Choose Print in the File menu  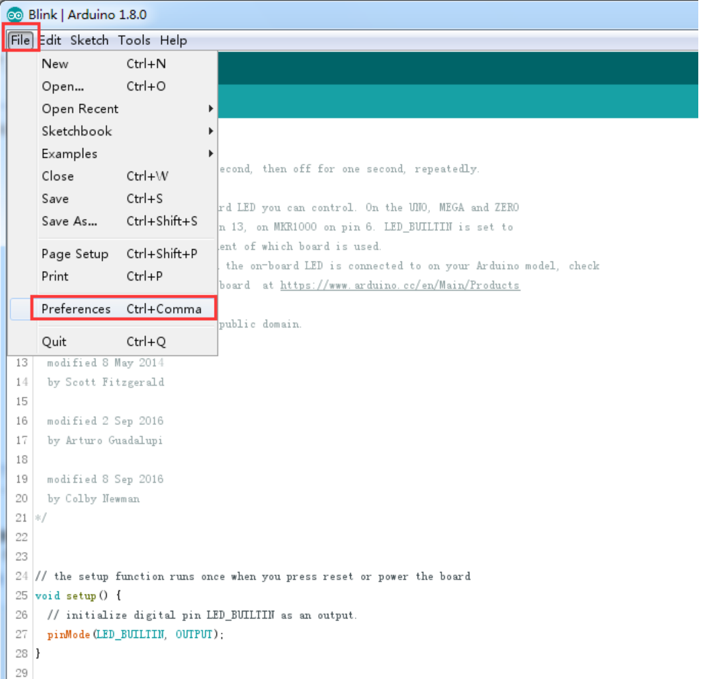point(112,277)
